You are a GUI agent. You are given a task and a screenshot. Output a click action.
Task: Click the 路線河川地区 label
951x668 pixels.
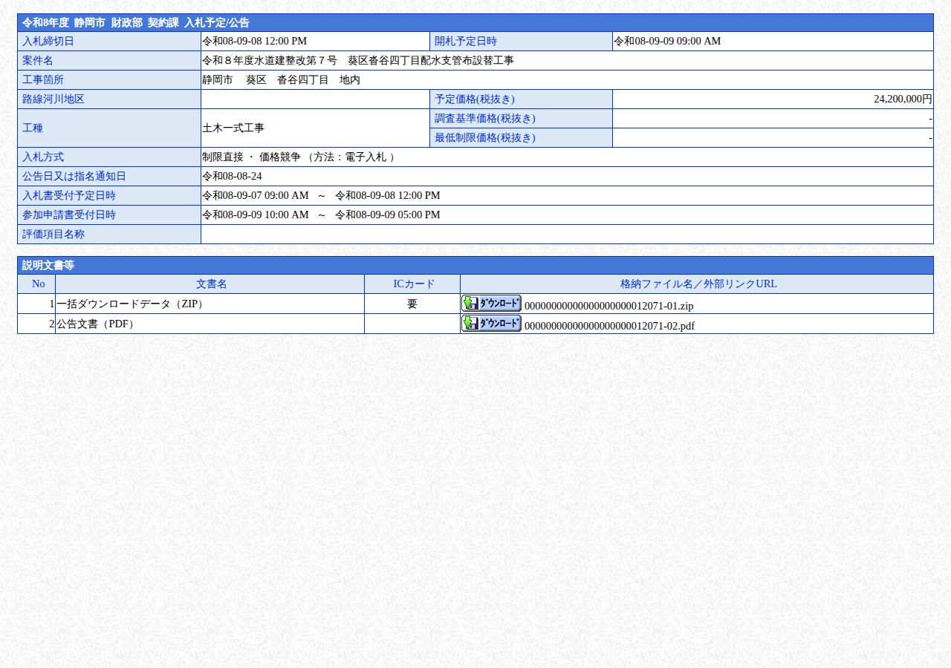click(53, 99)
